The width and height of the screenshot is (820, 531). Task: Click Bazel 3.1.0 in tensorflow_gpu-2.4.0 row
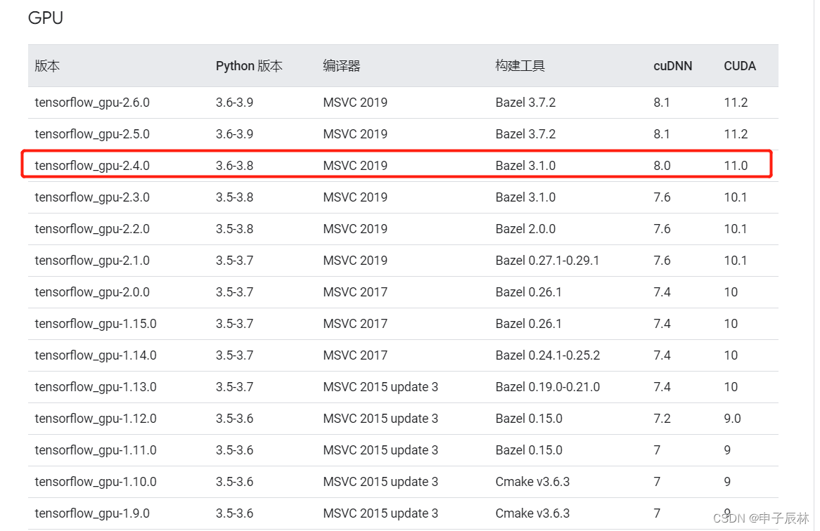[x=525, y=166]
